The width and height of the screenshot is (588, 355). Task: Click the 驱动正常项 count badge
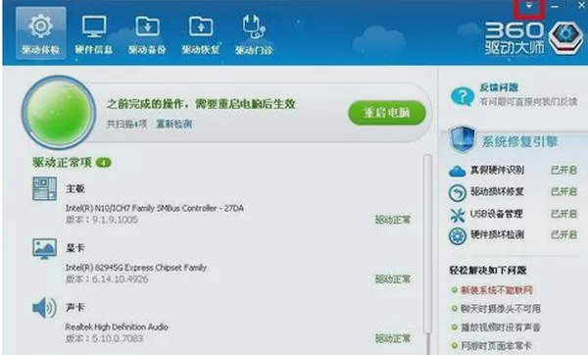coord(104,163)
